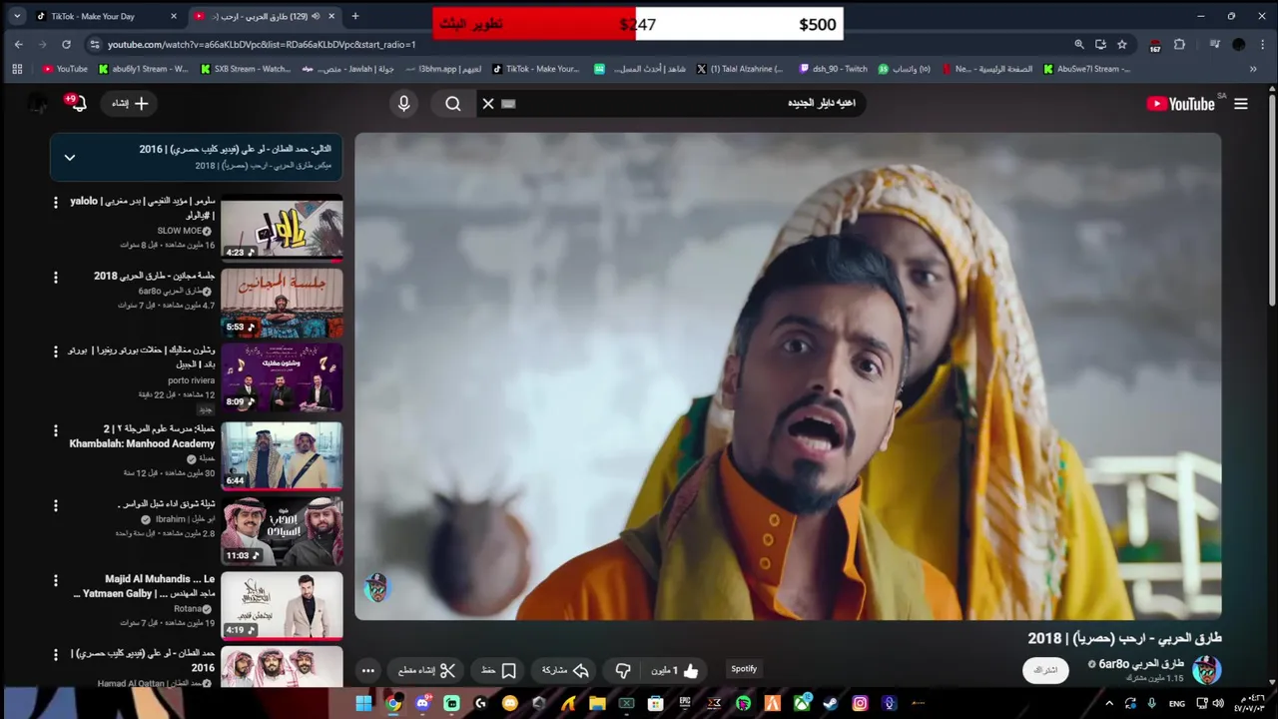
Task: Open the Chrome extensions puzzle menu
Action: click(x=1179, y=44)
